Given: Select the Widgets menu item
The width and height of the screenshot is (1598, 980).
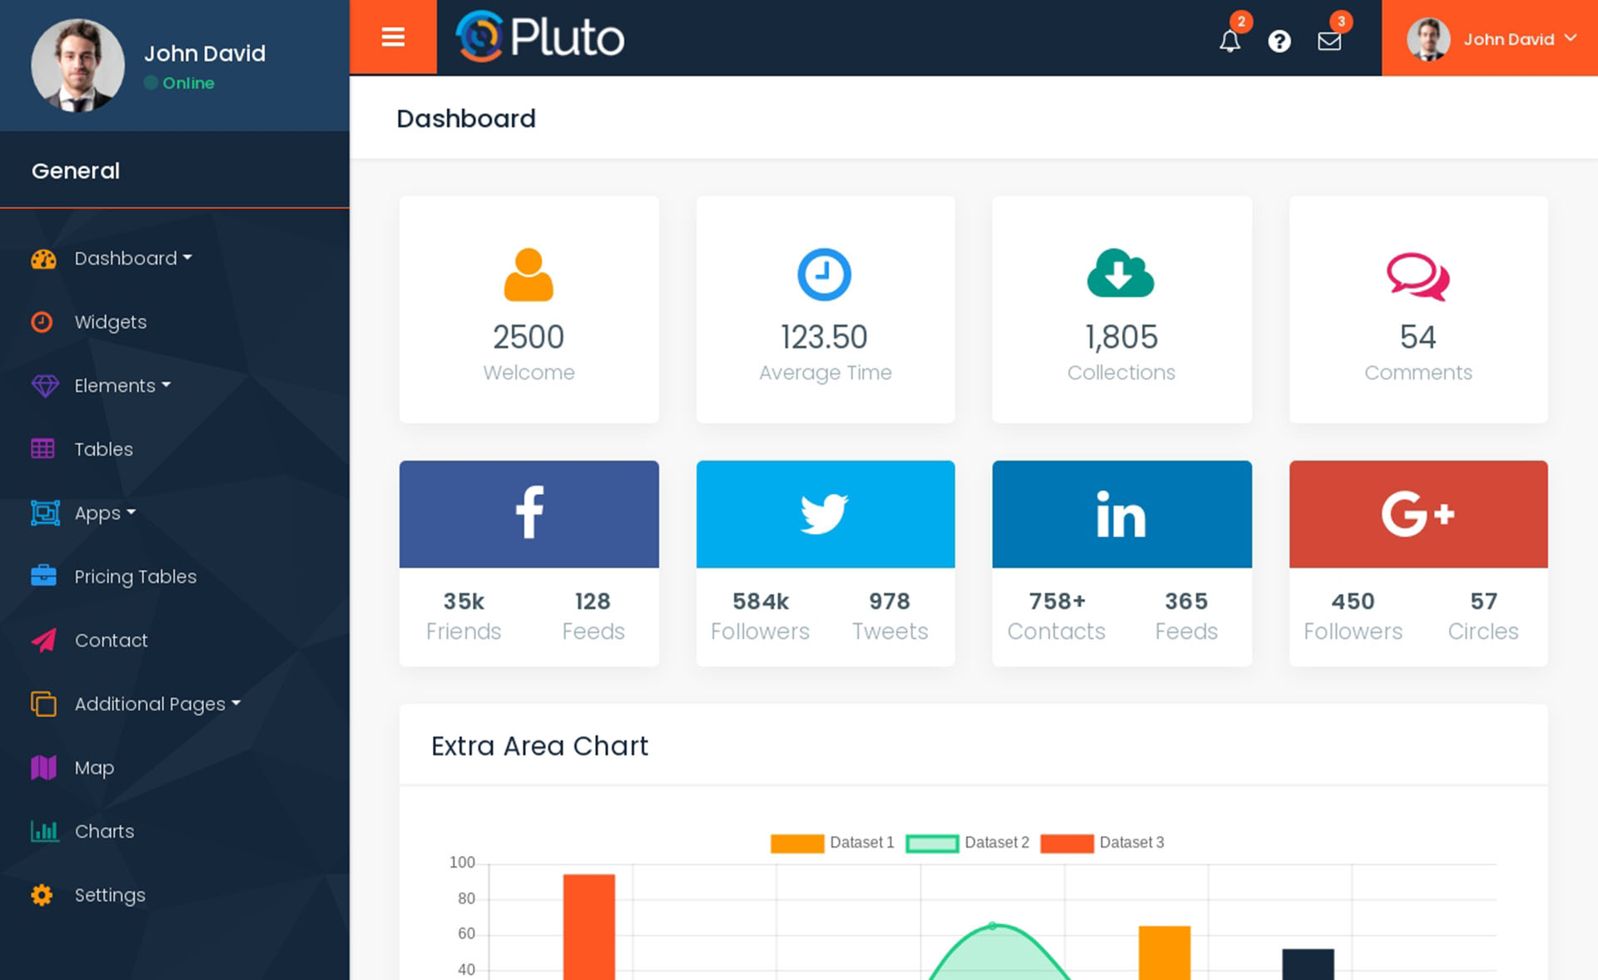Looking at the screenshot, I should 111,320.
